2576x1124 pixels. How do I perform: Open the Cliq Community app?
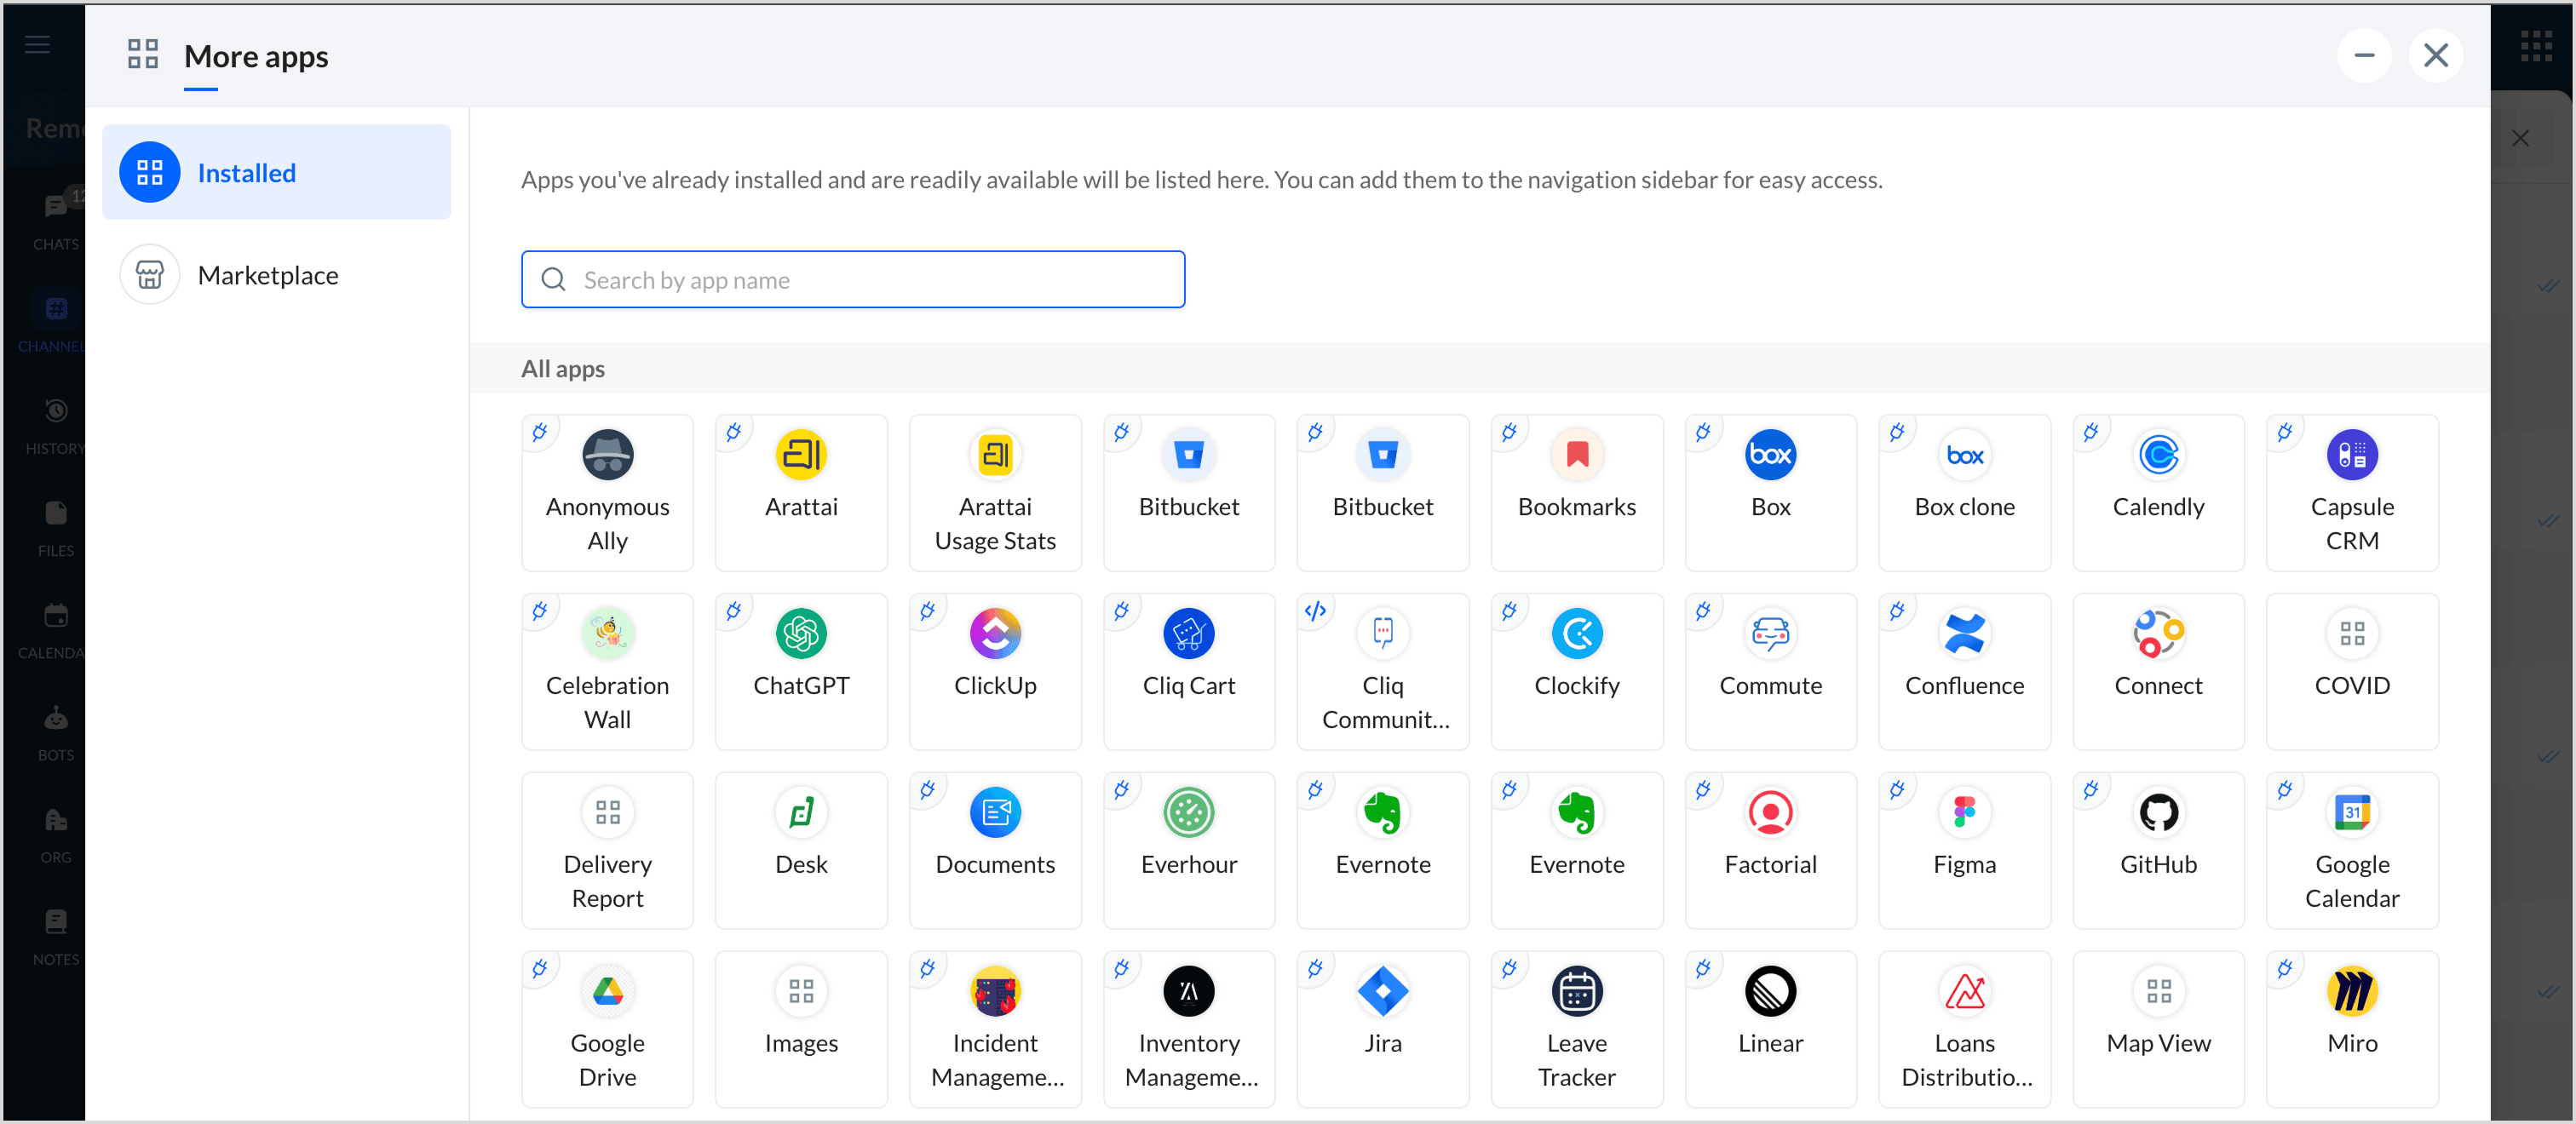pyautogui.click(x=1383, y=672)
